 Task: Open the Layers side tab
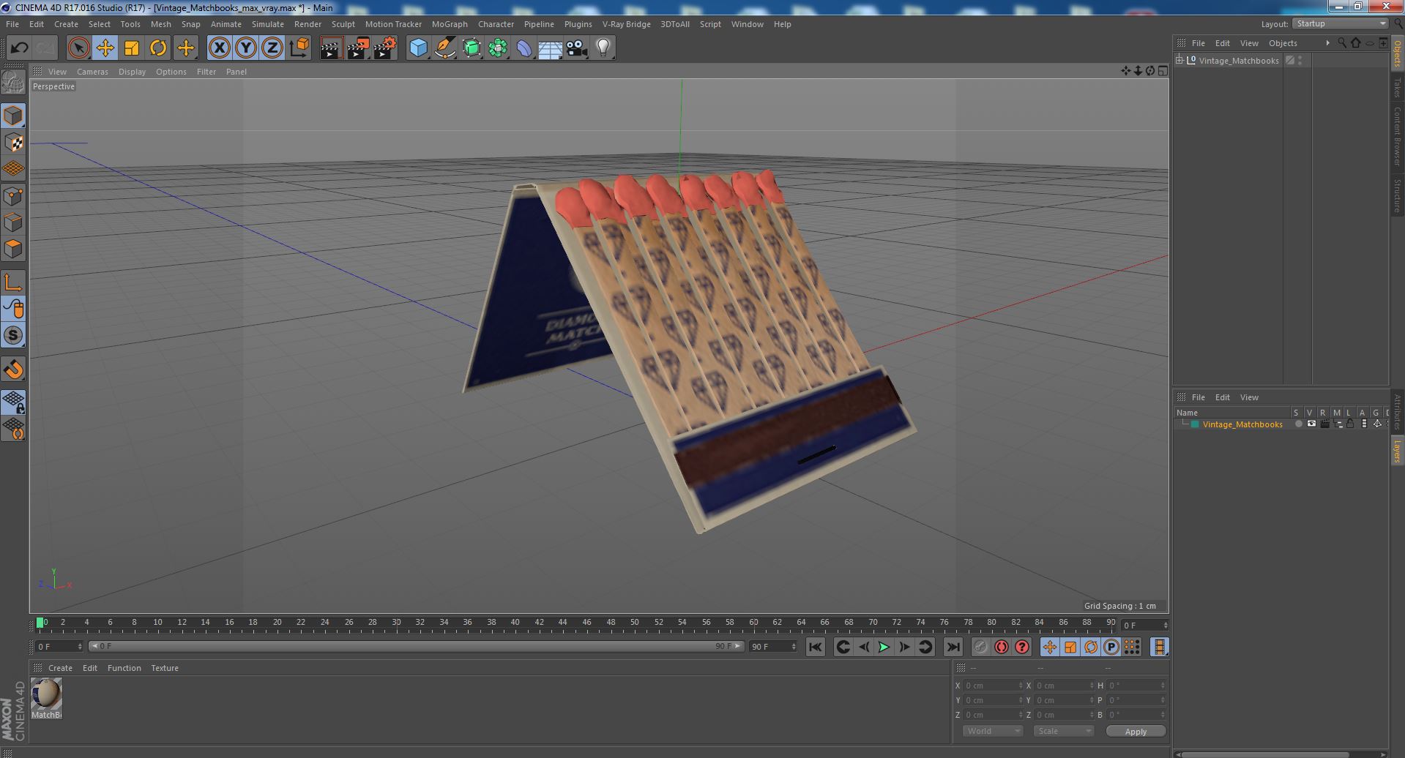coord(1397,451)
